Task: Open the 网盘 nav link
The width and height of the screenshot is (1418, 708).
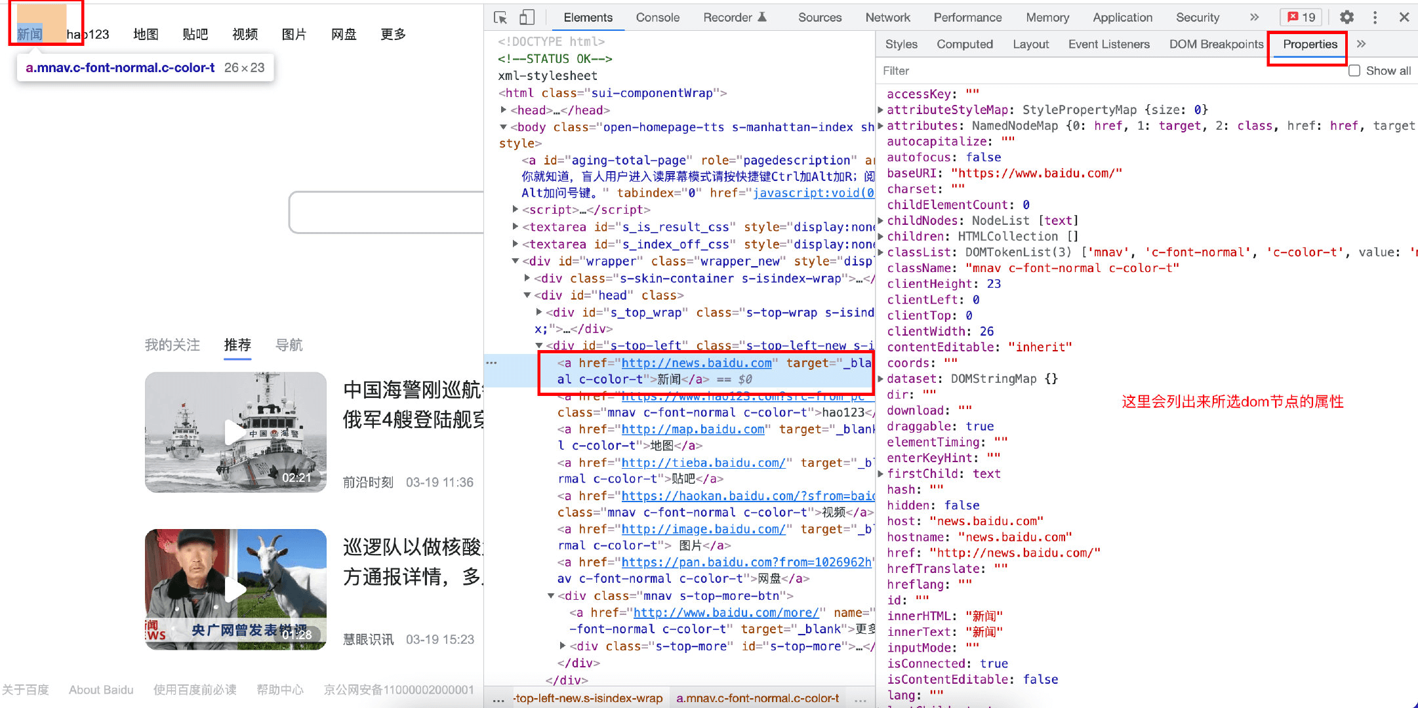Action: click(344, 34)
